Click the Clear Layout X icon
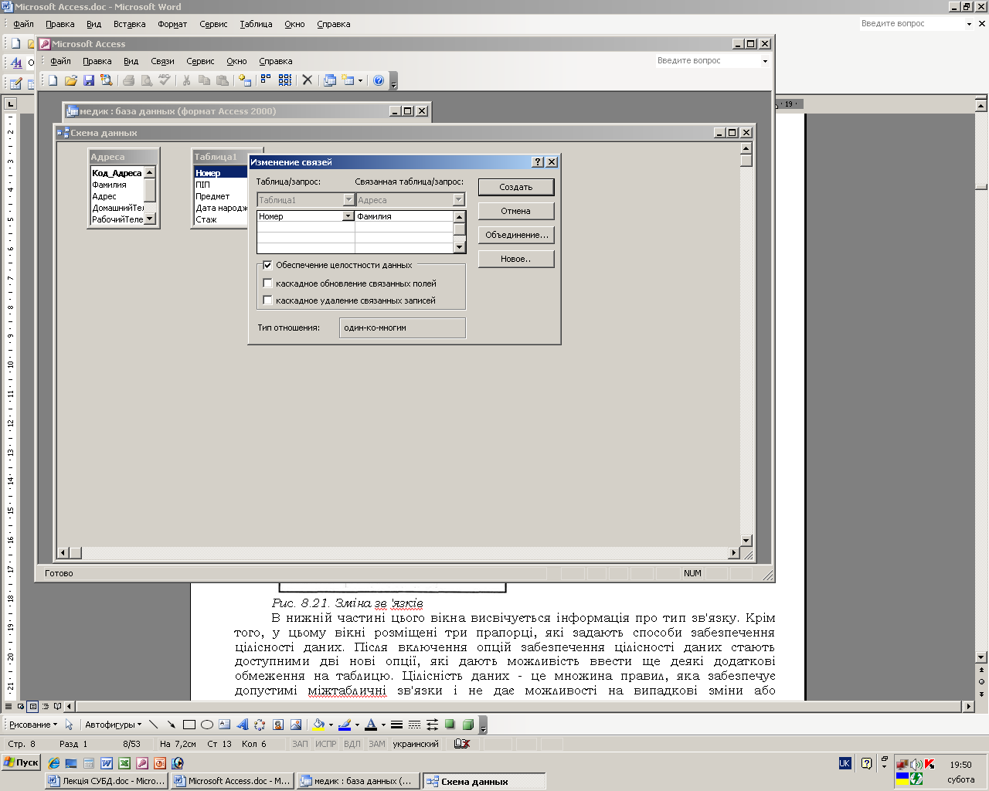This screenshot has width=989, height=791. (x=308, y=80)
